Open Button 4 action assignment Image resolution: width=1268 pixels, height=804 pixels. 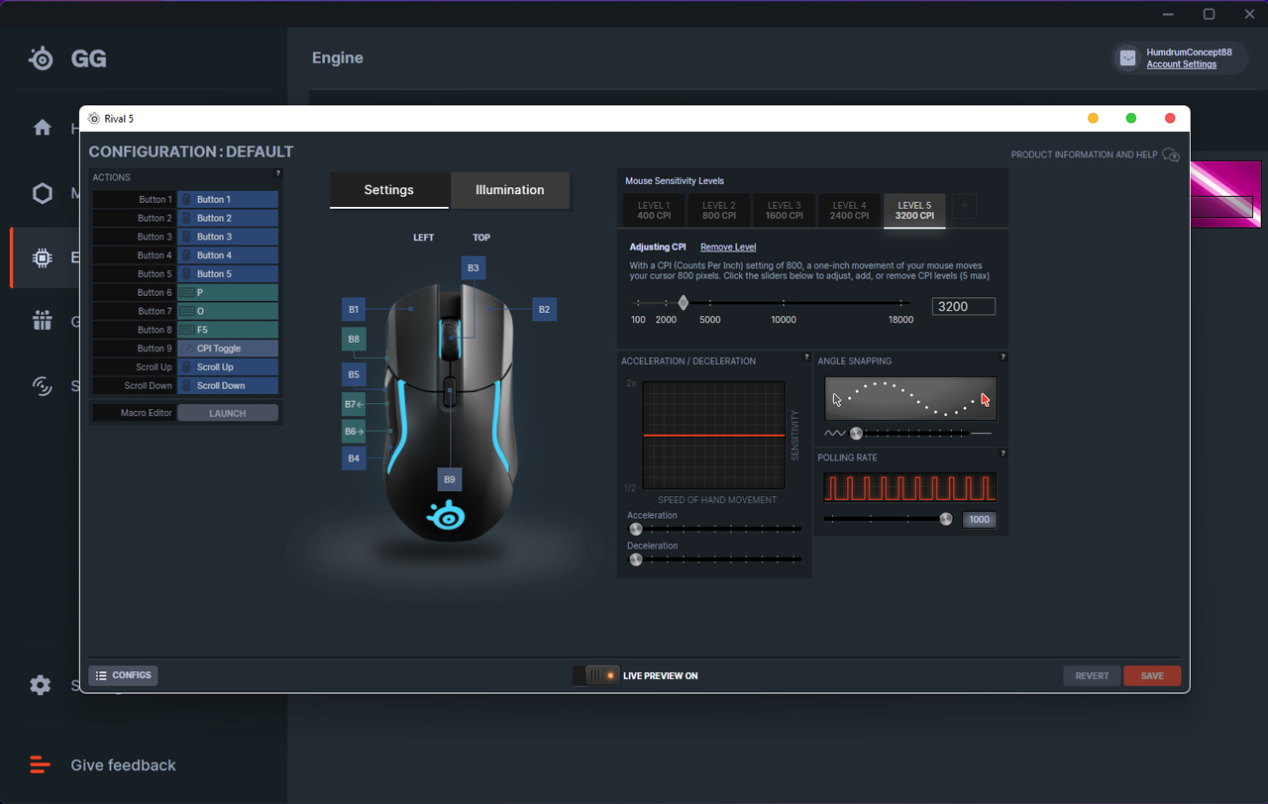(228, 255)
